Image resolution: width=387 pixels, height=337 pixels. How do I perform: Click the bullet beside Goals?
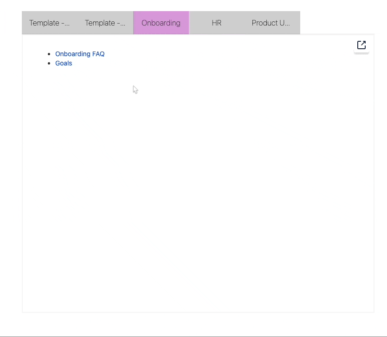coord(49,63)
